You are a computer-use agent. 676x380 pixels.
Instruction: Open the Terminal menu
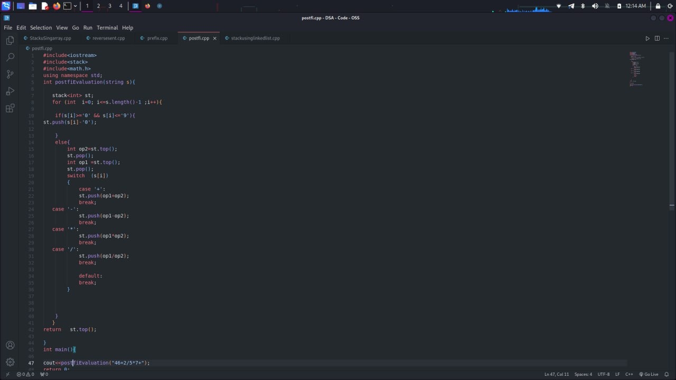tap(107, 27)
